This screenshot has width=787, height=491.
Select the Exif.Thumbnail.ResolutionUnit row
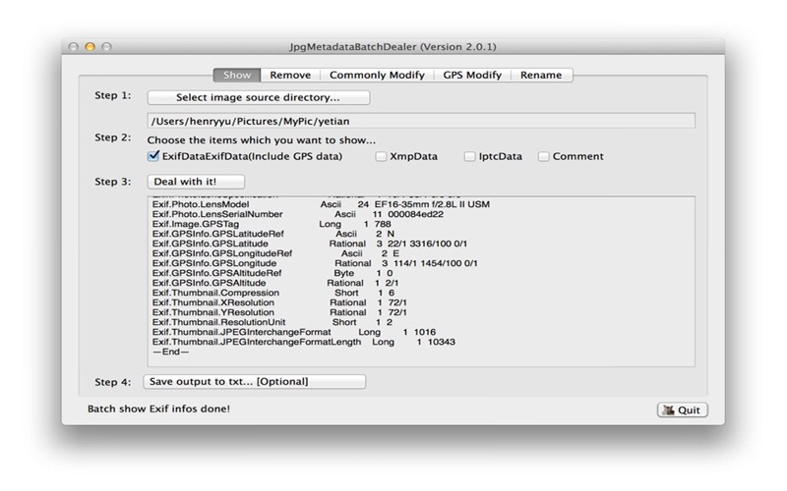[272, 323]
